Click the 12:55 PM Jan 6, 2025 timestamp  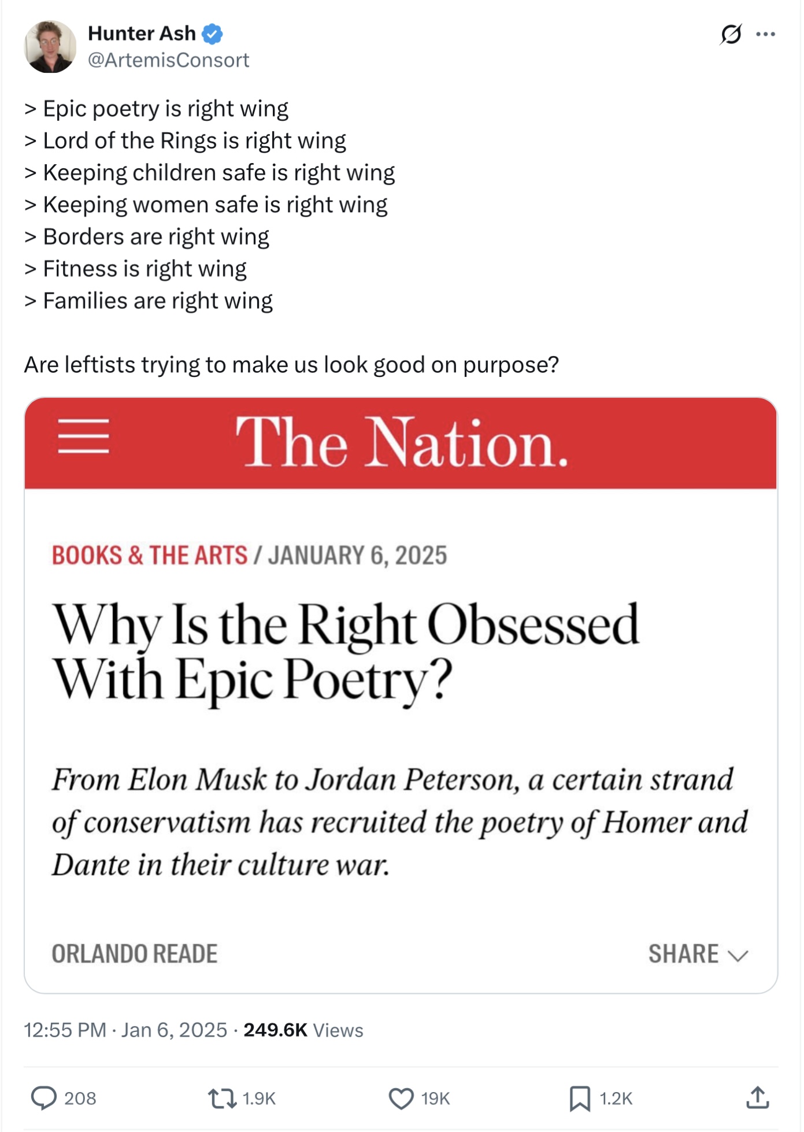tap(125, 1030)
